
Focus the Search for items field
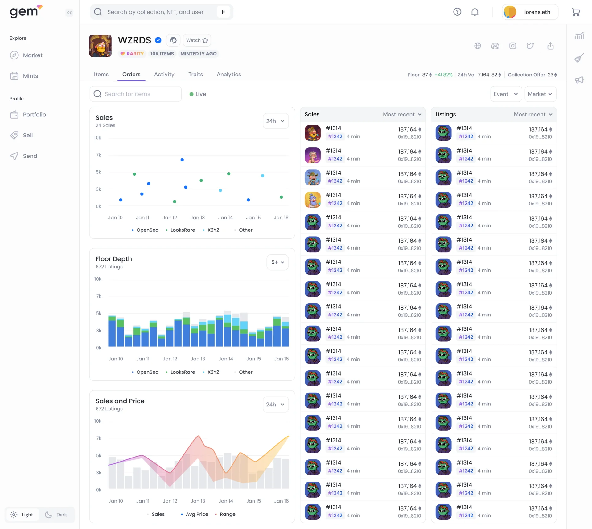[135, 94]
